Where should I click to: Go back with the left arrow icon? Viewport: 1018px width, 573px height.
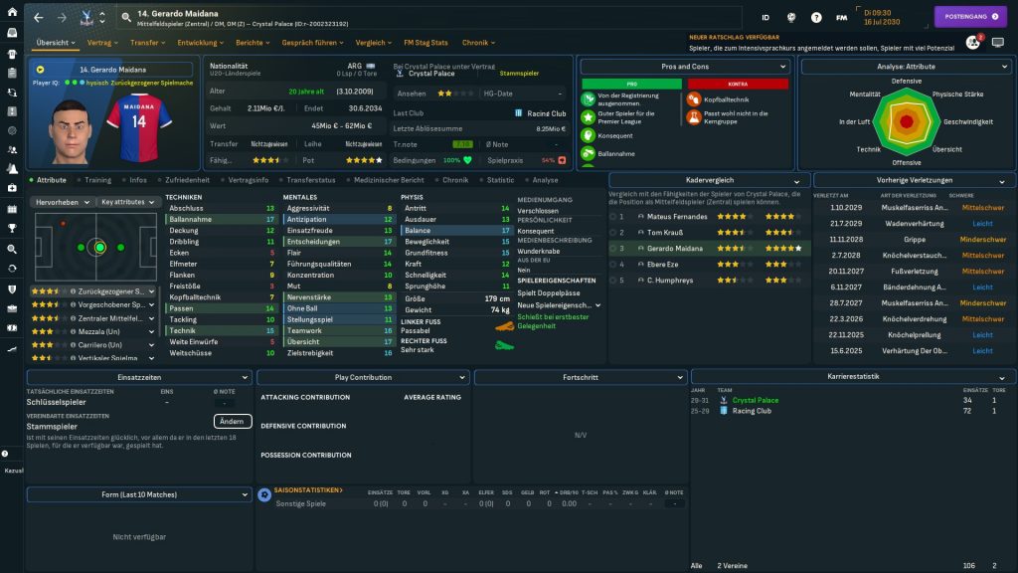(x=38, y=18)
